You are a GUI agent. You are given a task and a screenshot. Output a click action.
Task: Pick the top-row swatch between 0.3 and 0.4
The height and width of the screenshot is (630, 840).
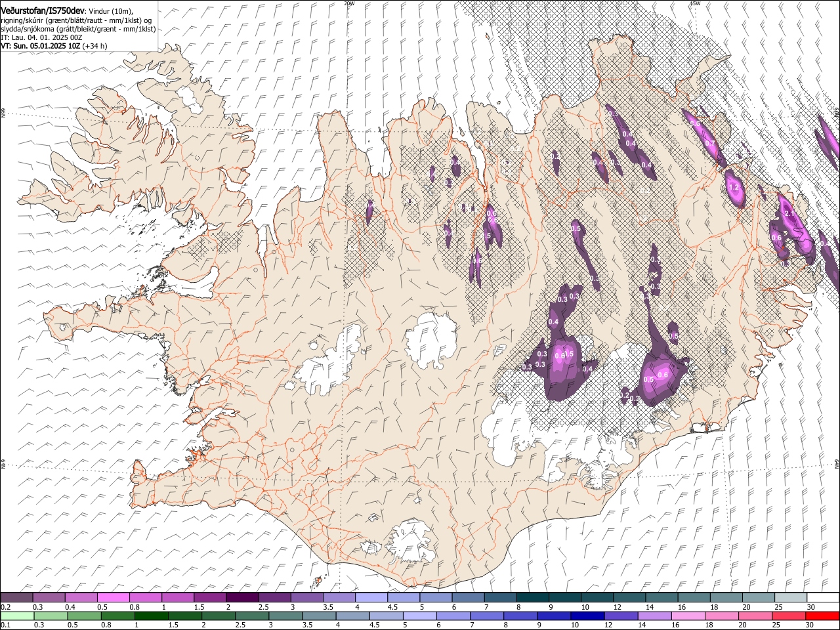tap(49, 598)
